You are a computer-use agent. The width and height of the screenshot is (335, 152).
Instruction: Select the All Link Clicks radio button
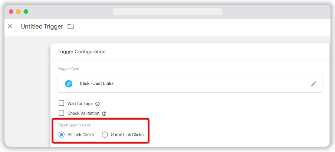point(62,135)
